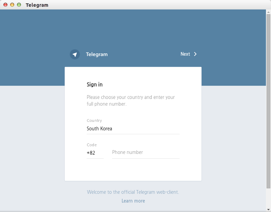Screen dimensions: 271x212
Task: Click the Country field label
Action: [x=94, y=121]
